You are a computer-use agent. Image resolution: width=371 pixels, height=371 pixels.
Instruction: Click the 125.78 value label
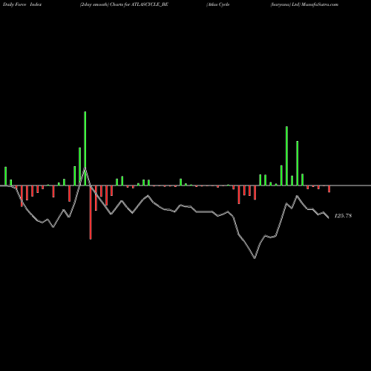(x=343, y=216)
